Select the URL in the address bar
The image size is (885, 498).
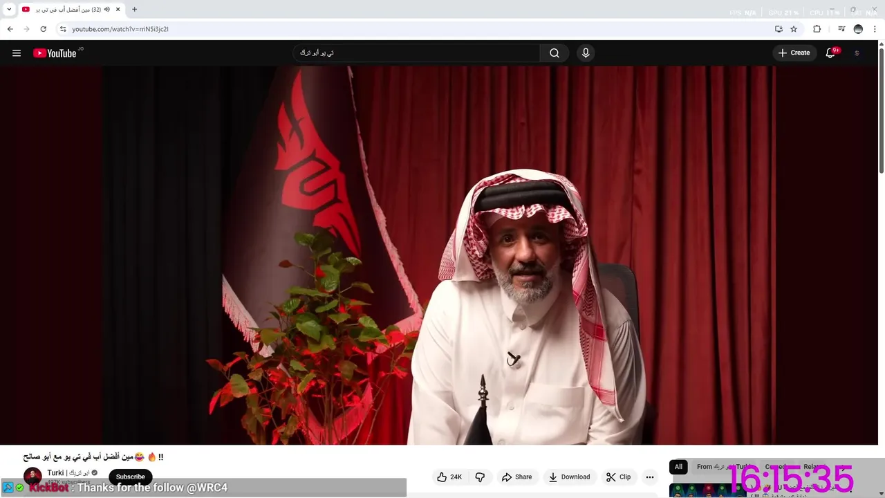click(120, 29)
